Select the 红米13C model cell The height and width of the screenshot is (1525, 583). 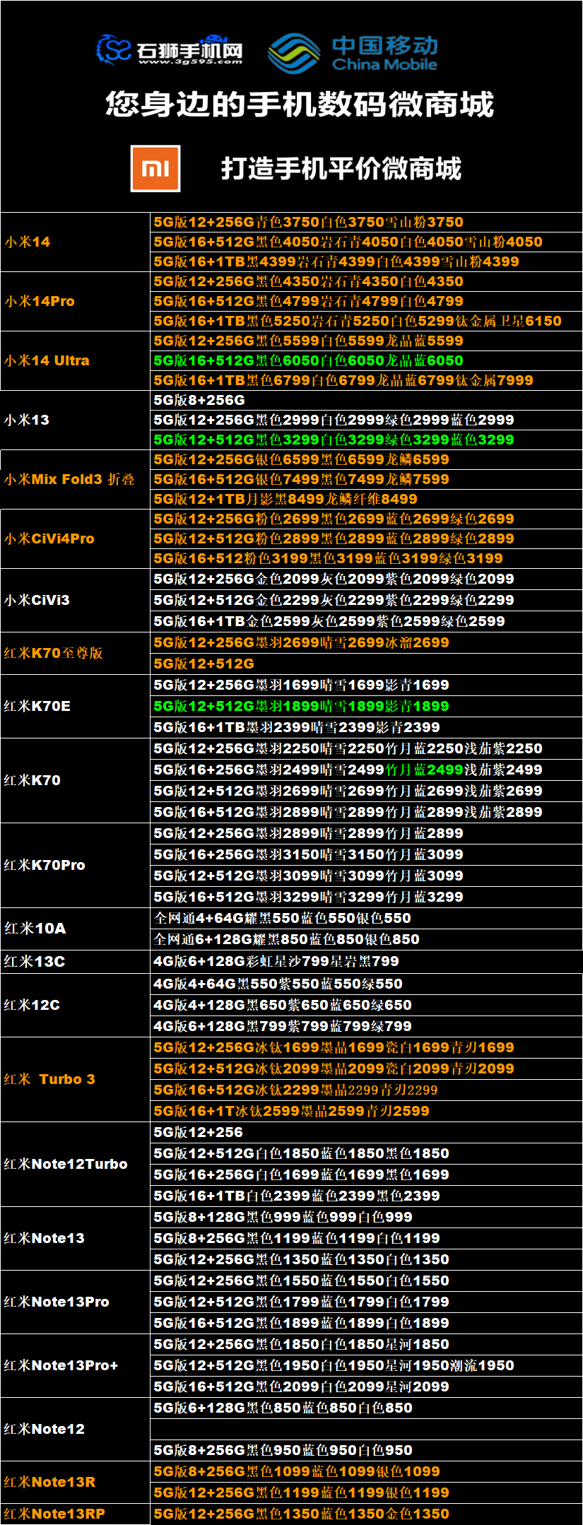tap(76, 962)
